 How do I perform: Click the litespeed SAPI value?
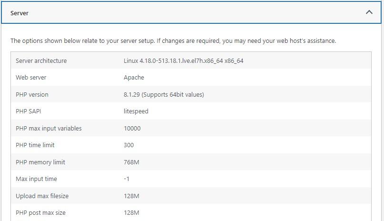pyautogui.click(x=136, y=111)
